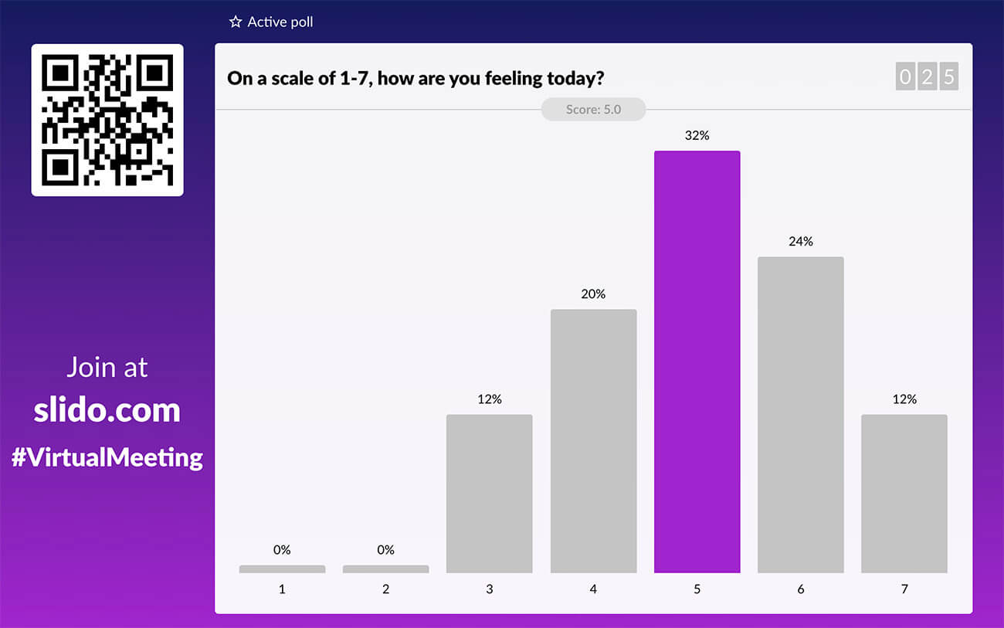The height and width of the screenshot is (628, 1004).
Task: Click the purple bar for rating 5
Action: coord(697,362)
